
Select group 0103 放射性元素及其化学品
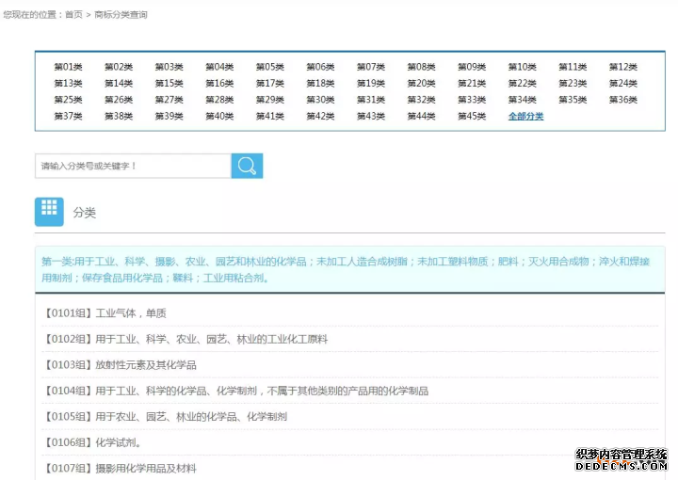pos(119,365)
